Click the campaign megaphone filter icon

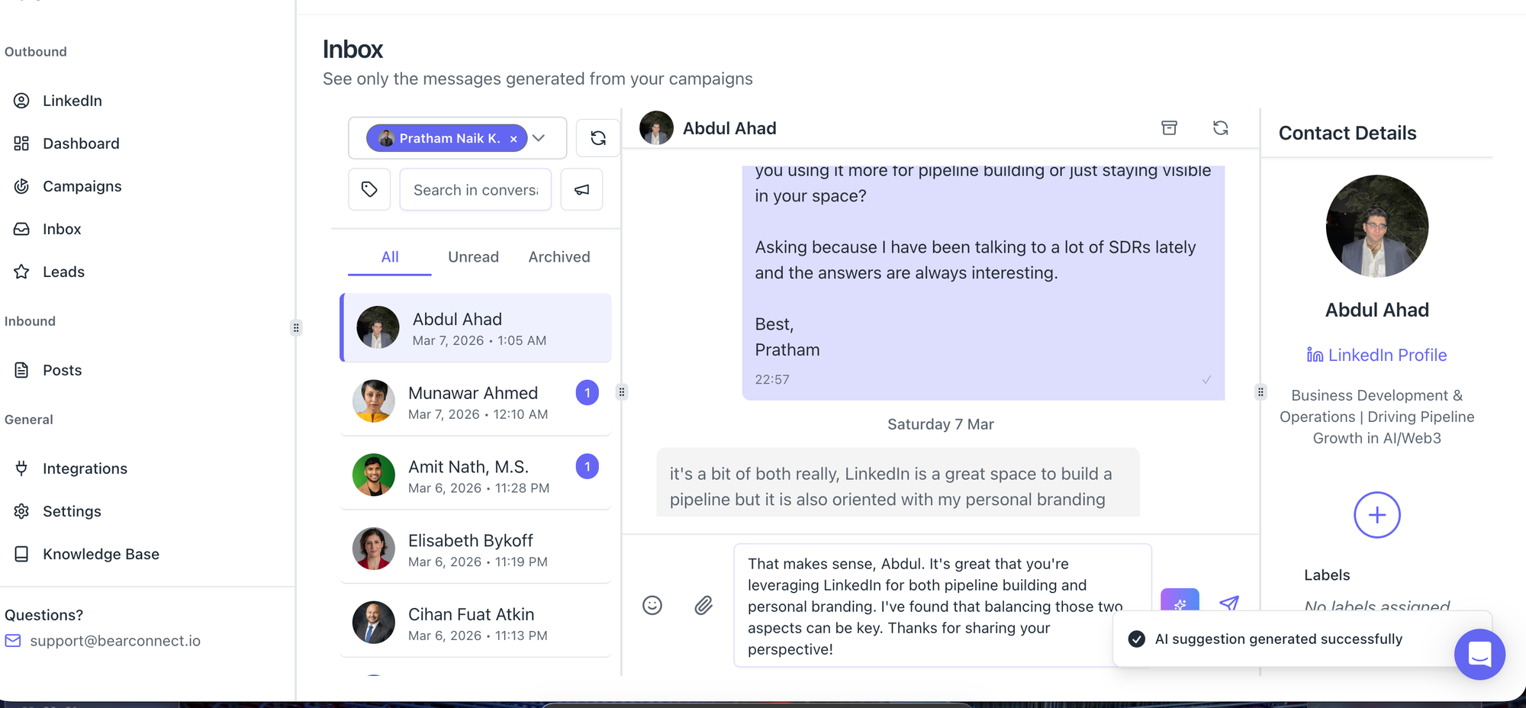click(581, 189)
